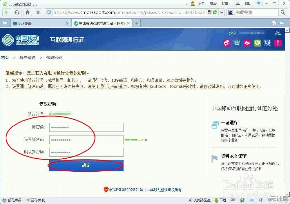Focus the 原密码 old password field
The image size is (290, 204).
click(x=86, y=127)
